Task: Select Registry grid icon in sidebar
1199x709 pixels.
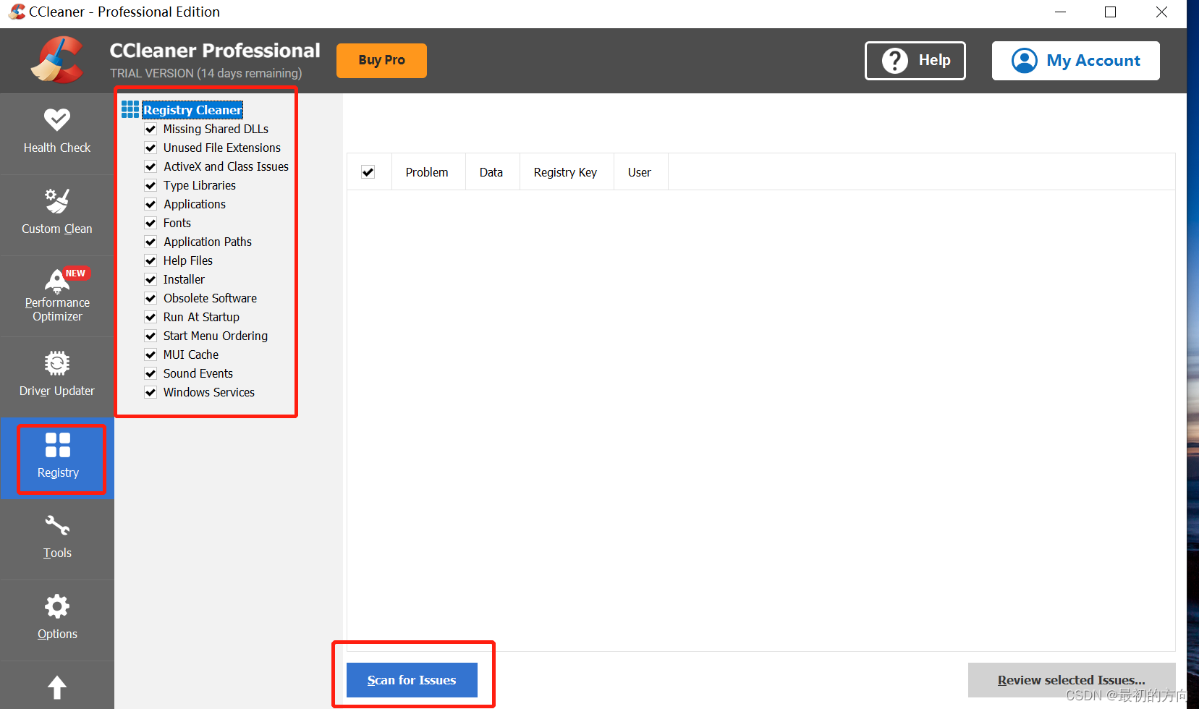Action: pos(58,445)
